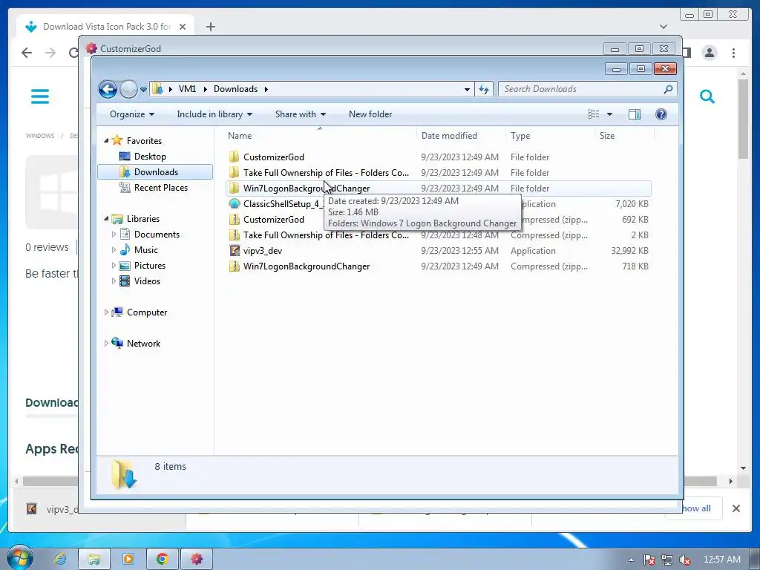Open arrow after Downloads breadcrumb
The width and height of the screenshot is (760, 570).
(x=266, y=89)
